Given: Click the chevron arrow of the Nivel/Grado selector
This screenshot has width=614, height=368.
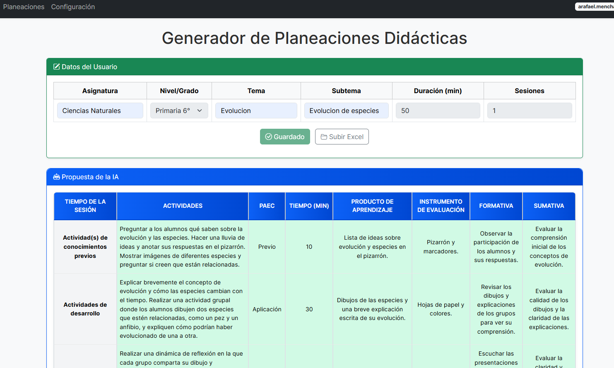Looking at the screenshot, I should click(x=200, y=111).
